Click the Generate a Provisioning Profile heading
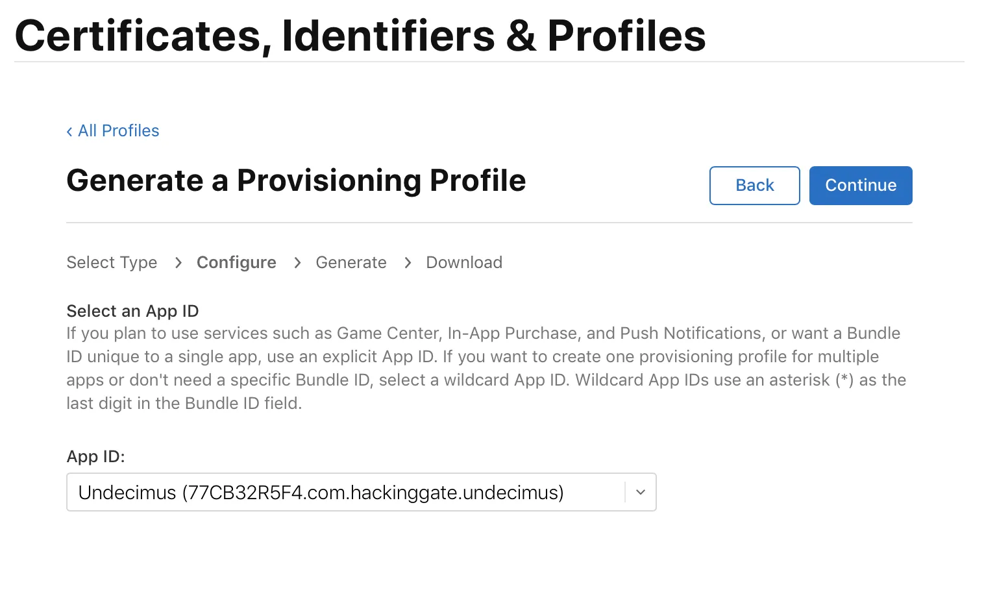This screenshot has height=592, width=984. coord(296,180)
